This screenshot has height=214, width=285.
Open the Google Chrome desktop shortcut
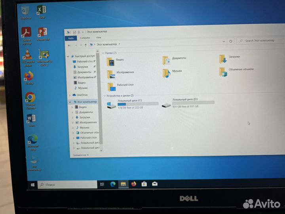pyautogui.click(x=30, y=100)
